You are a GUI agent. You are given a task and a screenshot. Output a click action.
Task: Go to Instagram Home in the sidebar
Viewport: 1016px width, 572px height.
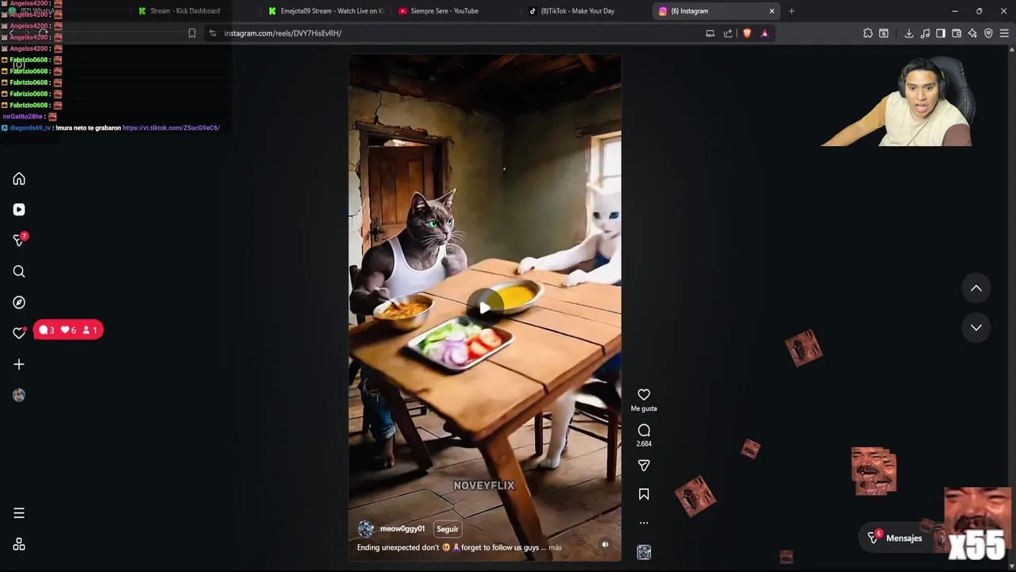point(19,180)
